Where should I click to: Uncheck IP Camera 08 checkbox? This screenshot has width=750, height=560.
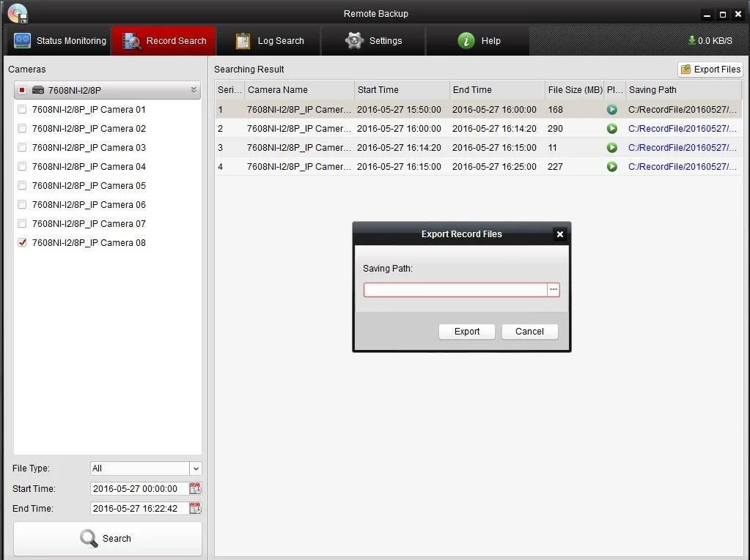[x=22, y=242]
